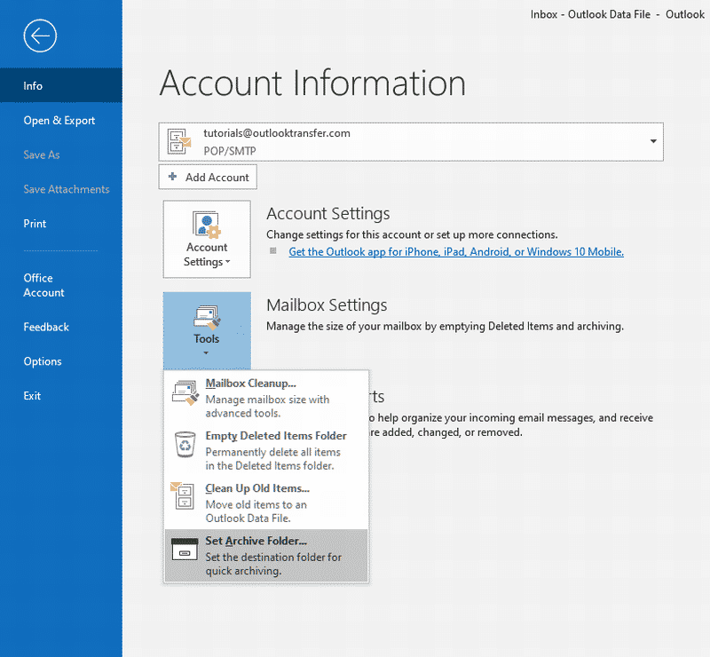
Task: Click the Mailbox Settings heading
Action: click(327, 305)
